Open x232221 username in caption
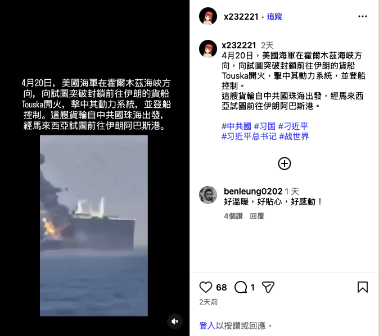 [x=239, y=46]
